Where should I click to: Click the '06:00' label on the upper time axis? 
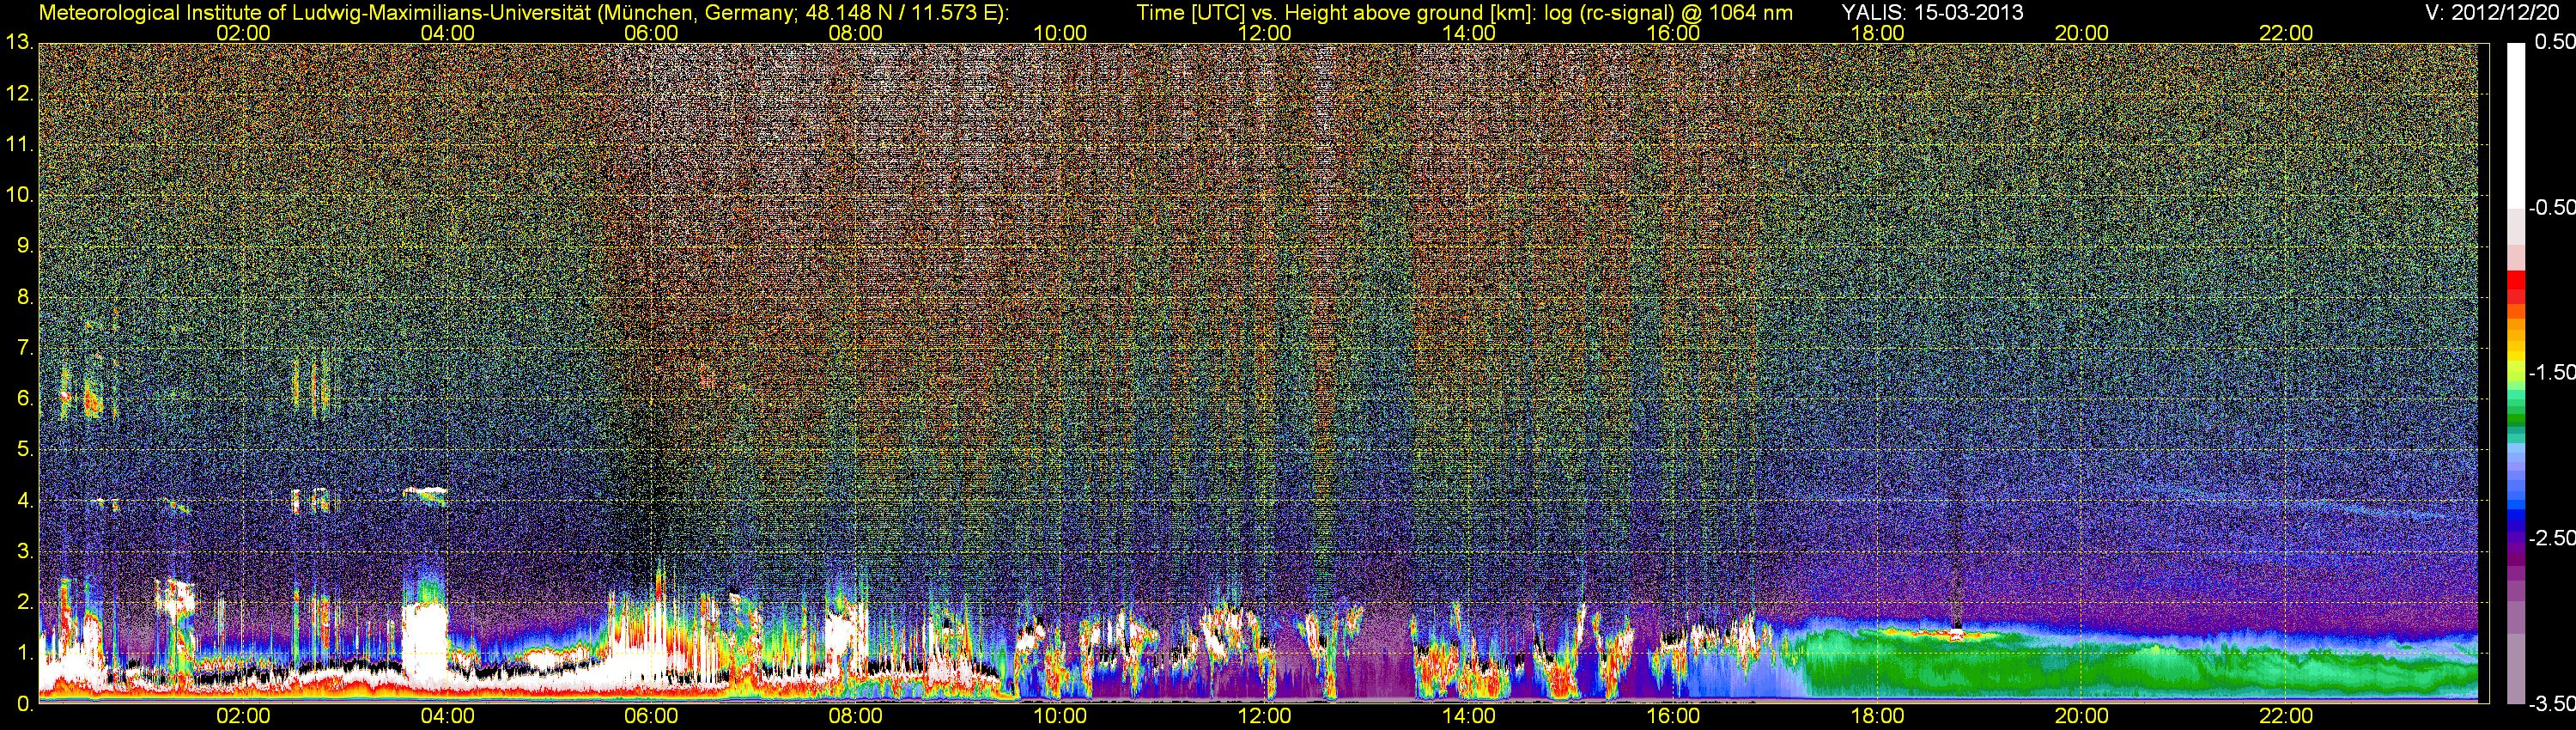(651, 33)
